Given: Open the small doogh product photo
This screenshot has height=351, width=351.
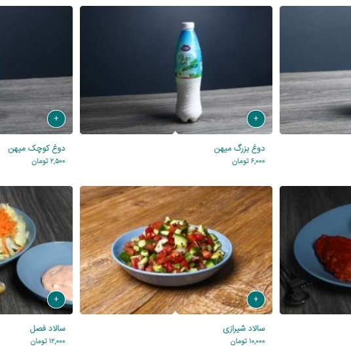Looking at the screenshot, I should coord(36,70).
